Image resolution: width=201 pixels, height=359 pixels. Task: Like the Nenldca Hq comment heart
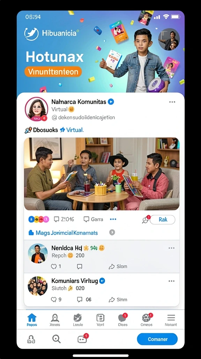coord(54,266)
